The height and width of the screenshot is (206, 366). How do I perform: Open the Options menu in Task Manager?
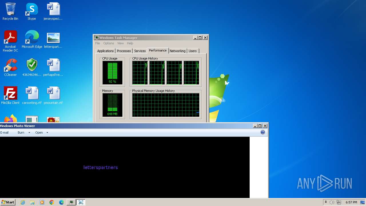pos(109,43)
